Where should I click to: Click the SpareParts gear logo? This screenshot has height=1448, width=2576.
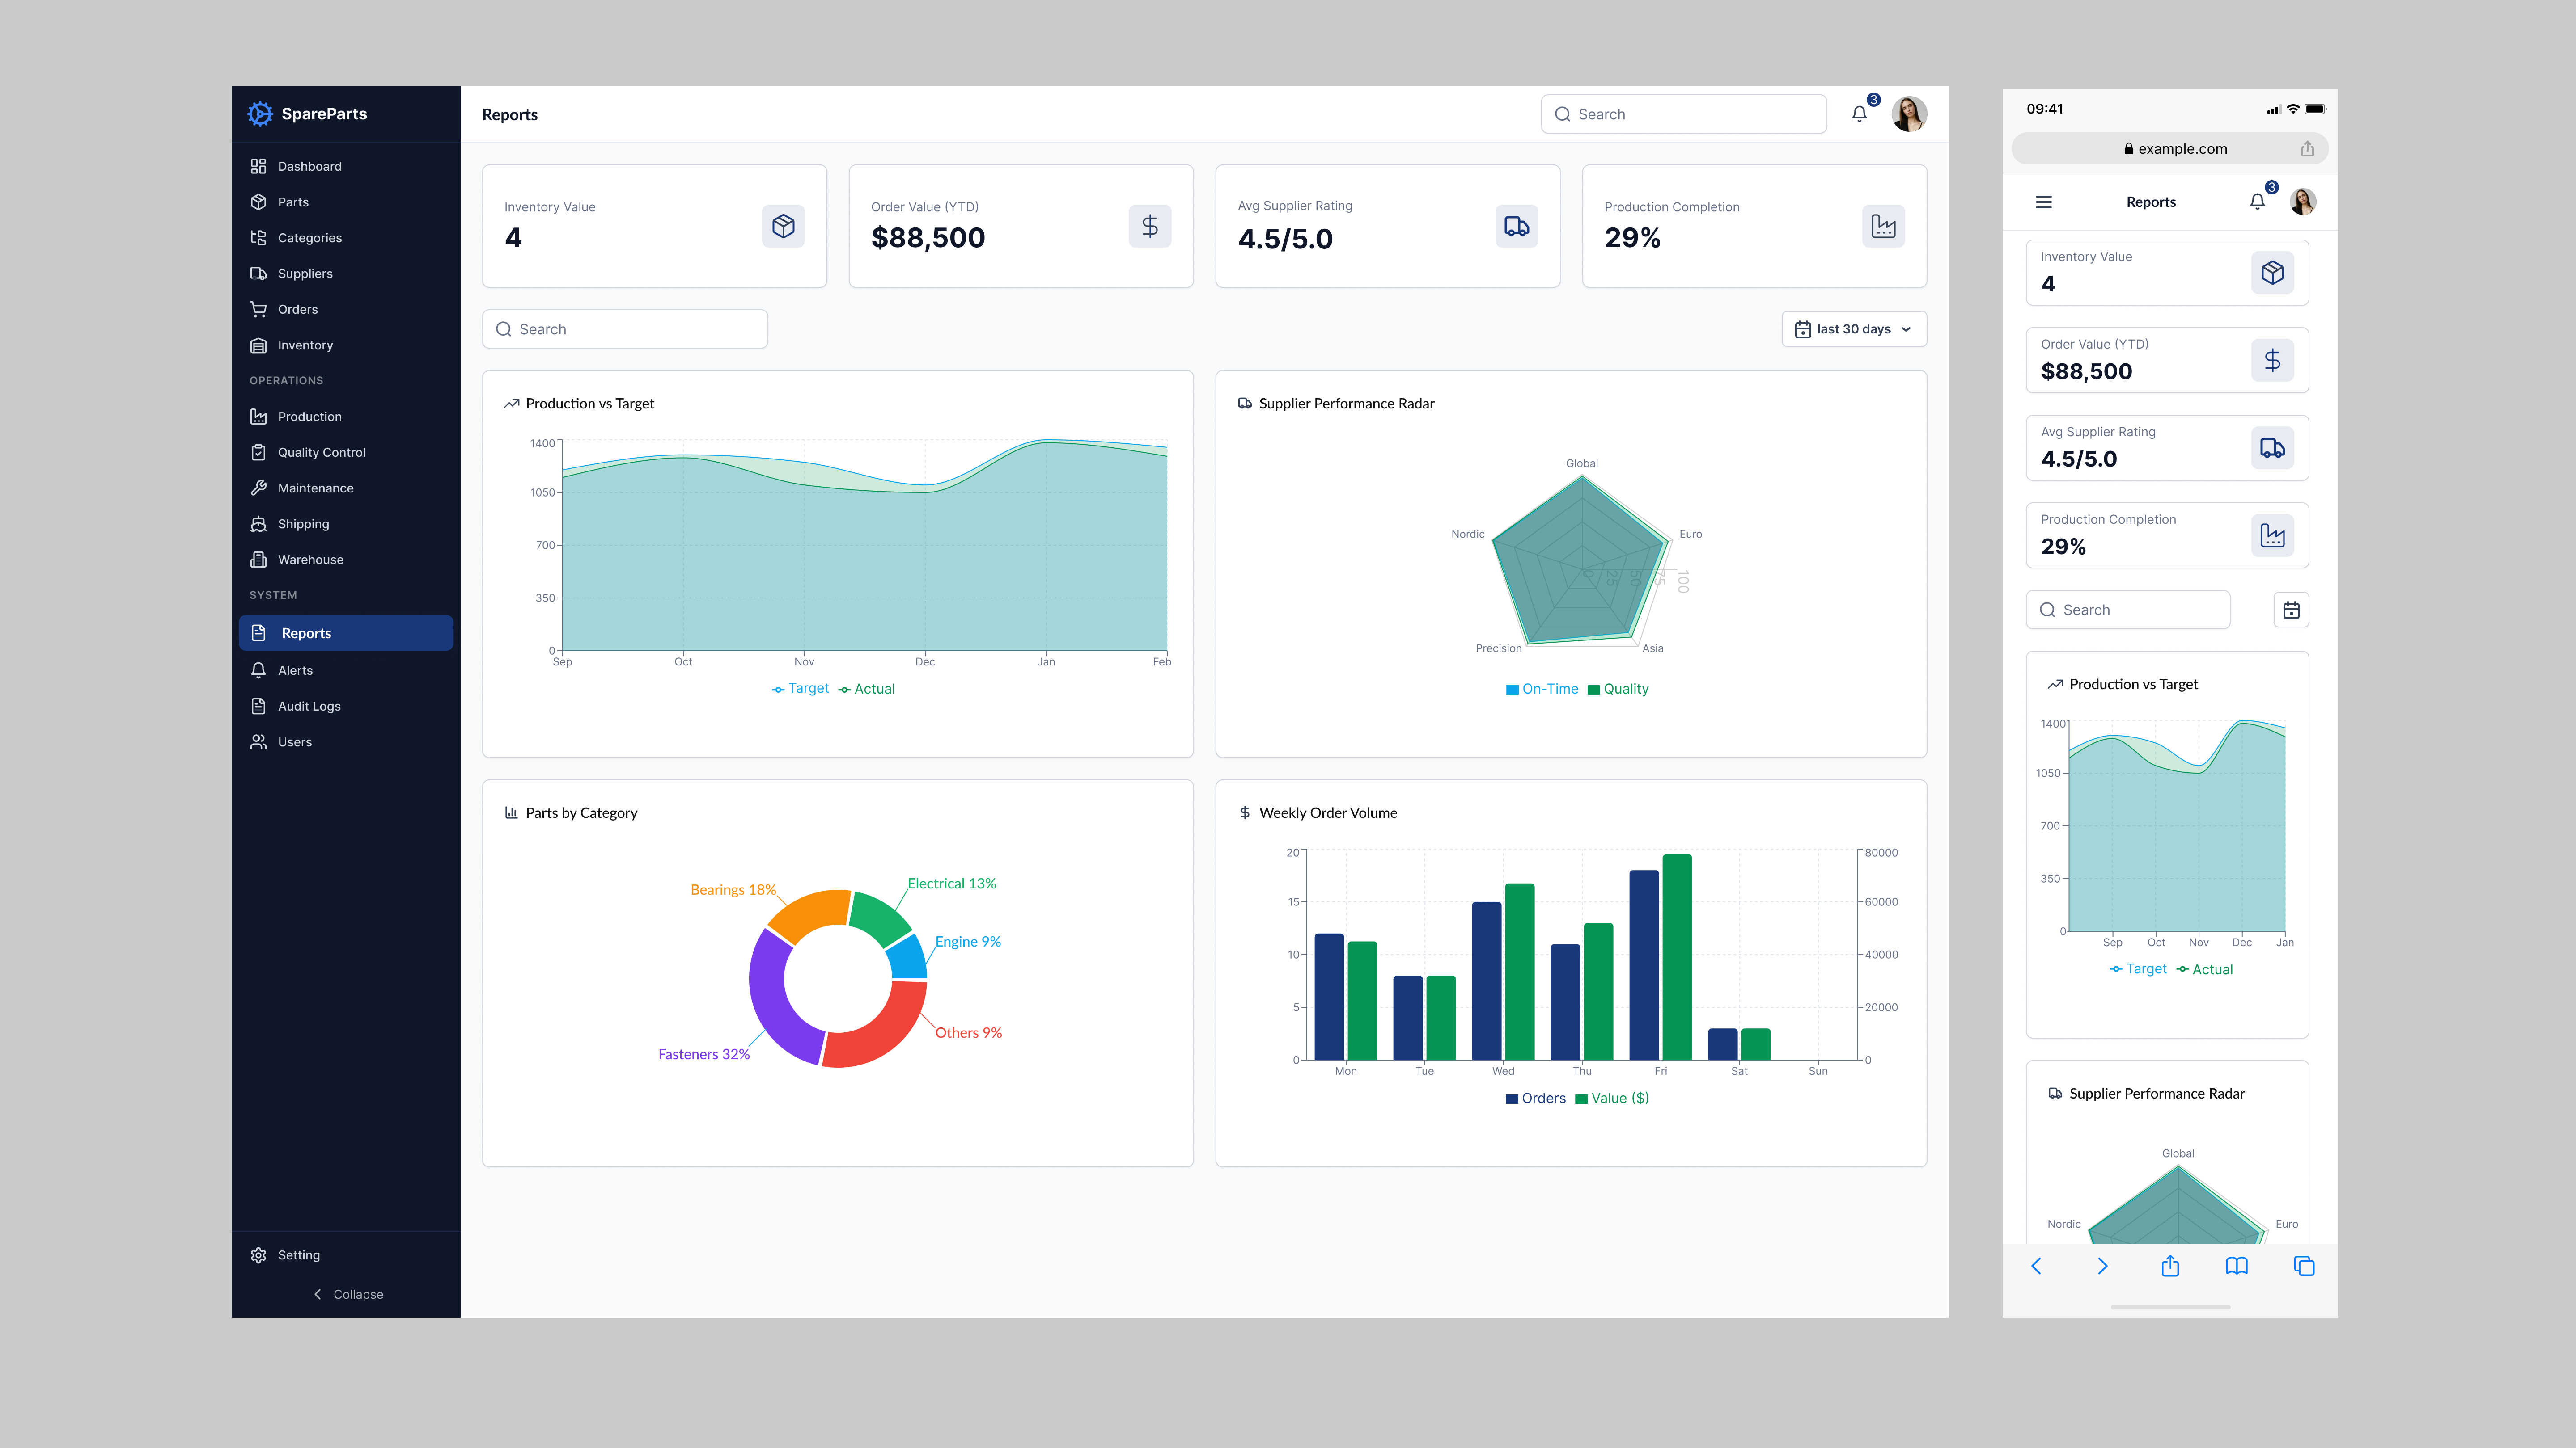(x=260, y=114)
